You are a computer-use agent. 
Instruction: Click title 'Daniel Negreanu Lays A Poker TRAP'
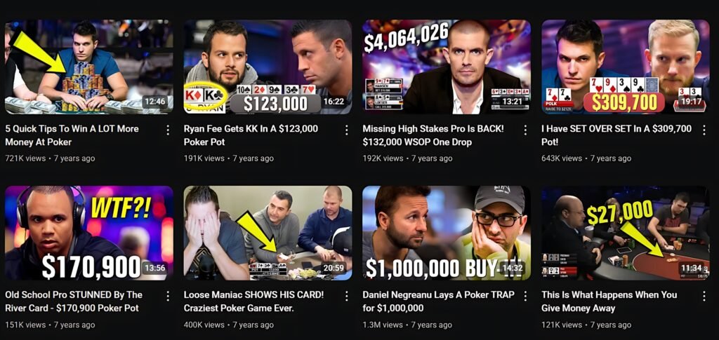tap(438, 295)
